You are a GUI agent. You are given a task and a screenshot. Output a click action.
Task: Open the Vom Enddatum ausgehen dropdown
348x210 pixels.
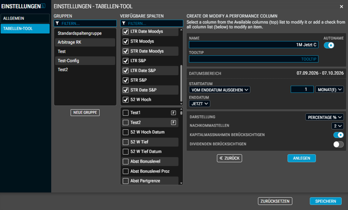[220, 90]
